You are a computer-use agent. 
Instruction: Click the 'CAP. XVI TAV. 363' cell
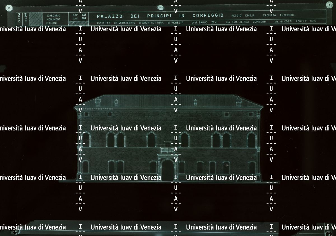click(79, 17)
